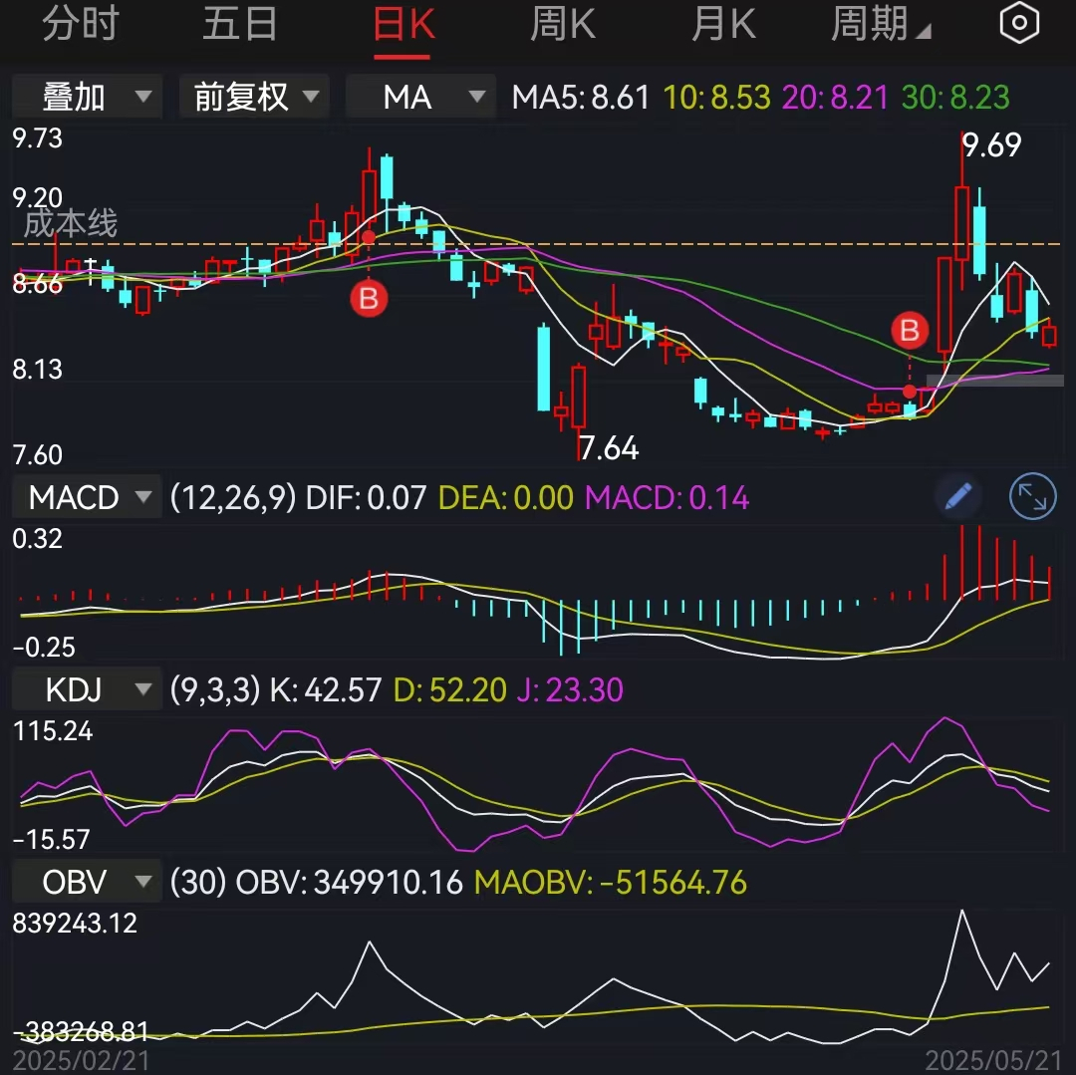This screenshot has height=1075, width=1076.
Task: Click the MA5: 8.61 value label
Action: [x=580, y=96]
